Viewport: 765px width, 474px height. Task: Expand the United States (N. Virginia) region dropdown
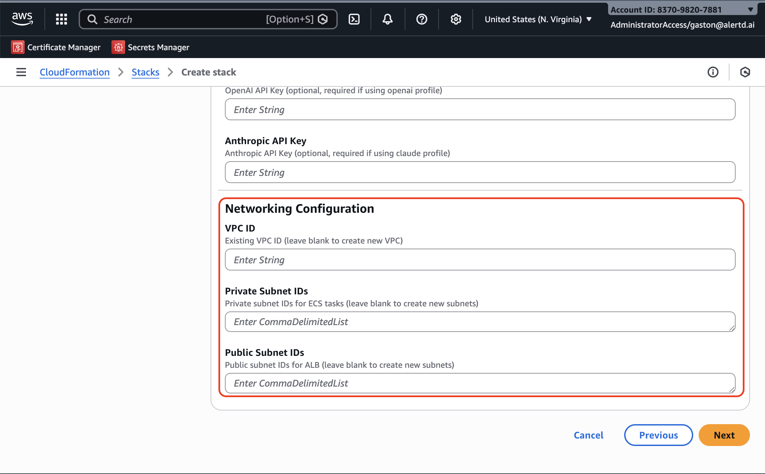click(x=538, y=19)
